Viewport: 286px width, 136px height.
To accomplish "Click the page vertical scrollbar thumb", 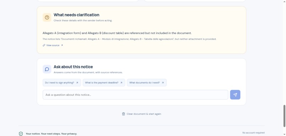I will (x=284, y=116).
